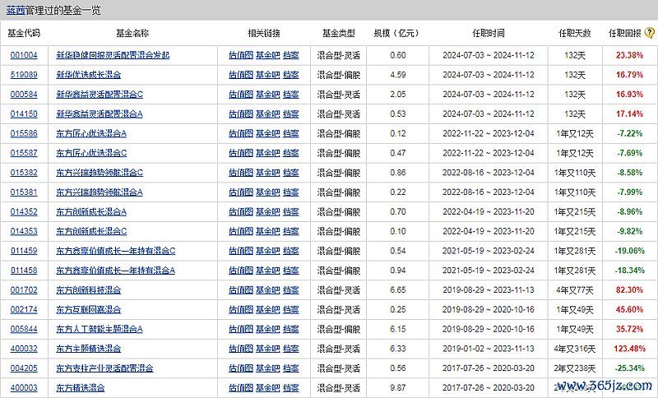Open 估值图 for 新华鑫益灵活配置混合A
Viewport: 658px width, 398px height.
pyautogui.click(x=241, y=113)
